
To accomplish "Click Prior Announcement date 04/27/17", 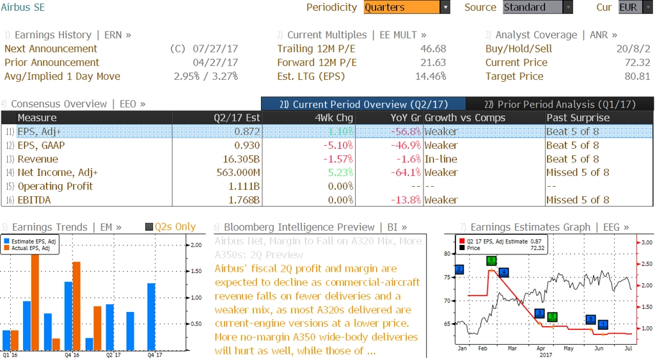I will [215, 63].
